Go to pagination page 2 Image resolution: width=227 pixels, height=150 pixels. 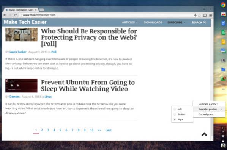coord(42,130)
